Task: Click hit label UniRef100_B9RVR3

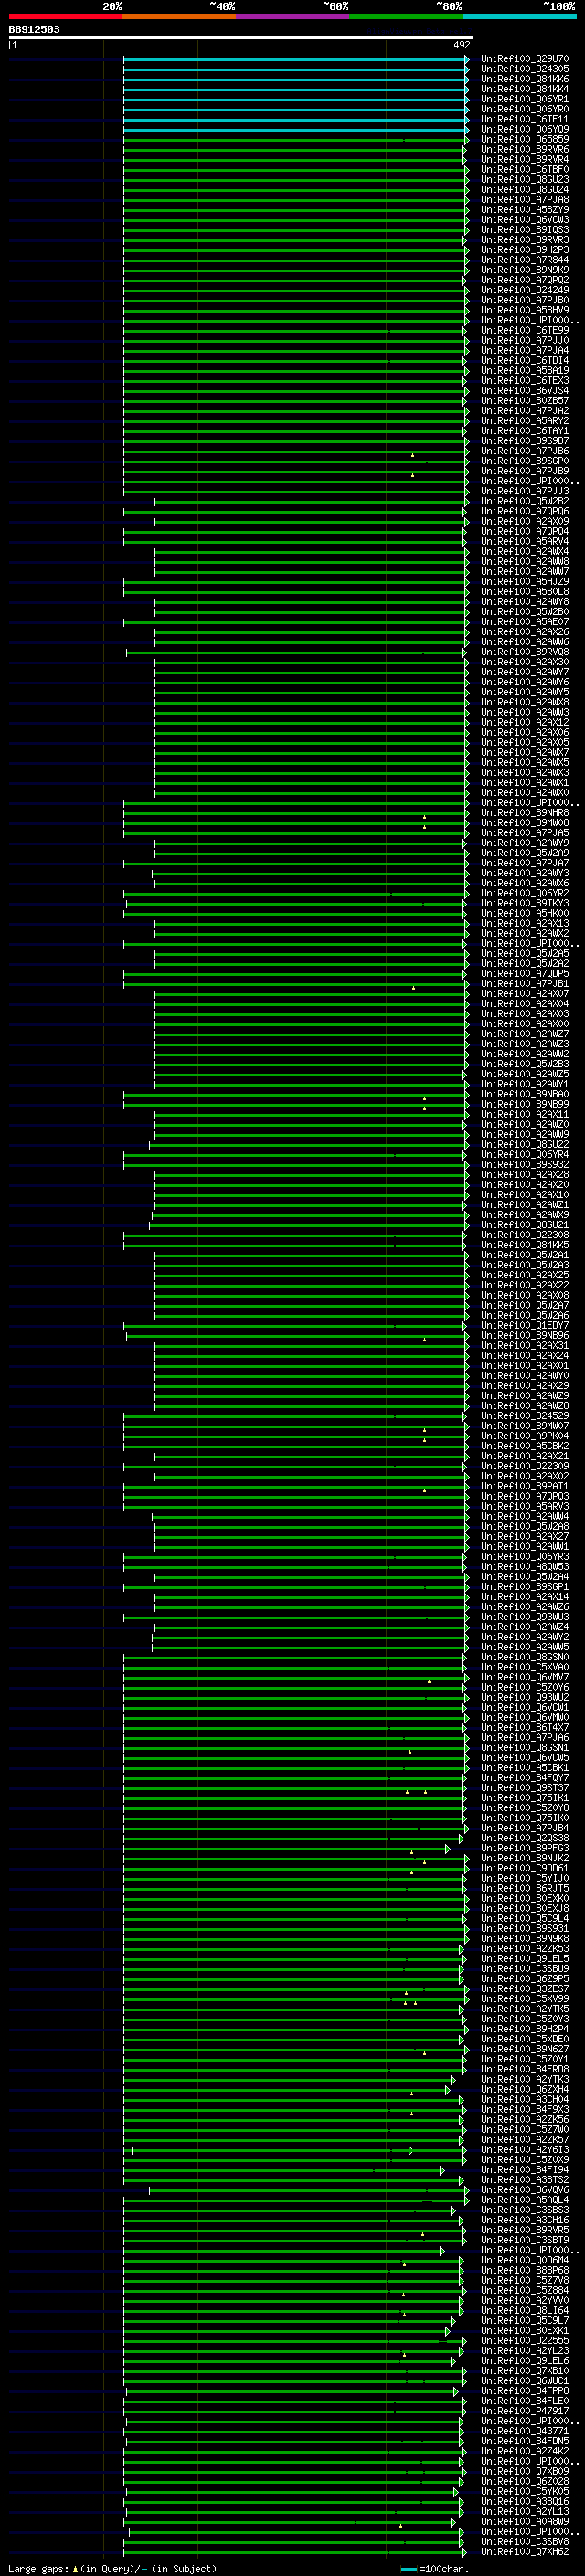Action: coord(524,240)
